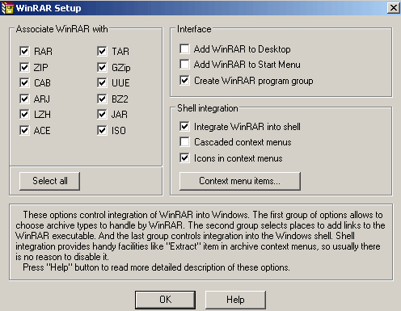The width and height of the screenshot is (401, 311).
Task: Toggle the GZip file type checkbox
Action: (x=102, y=67)
